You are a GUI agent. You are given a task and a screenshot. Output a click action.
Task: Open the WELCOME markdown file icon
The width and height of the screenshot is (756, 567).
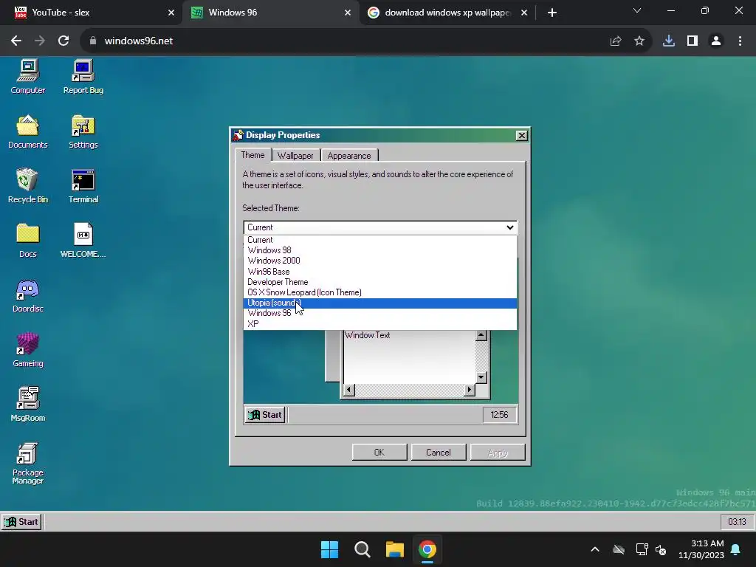pyautogui.click(x=83, y=240)
